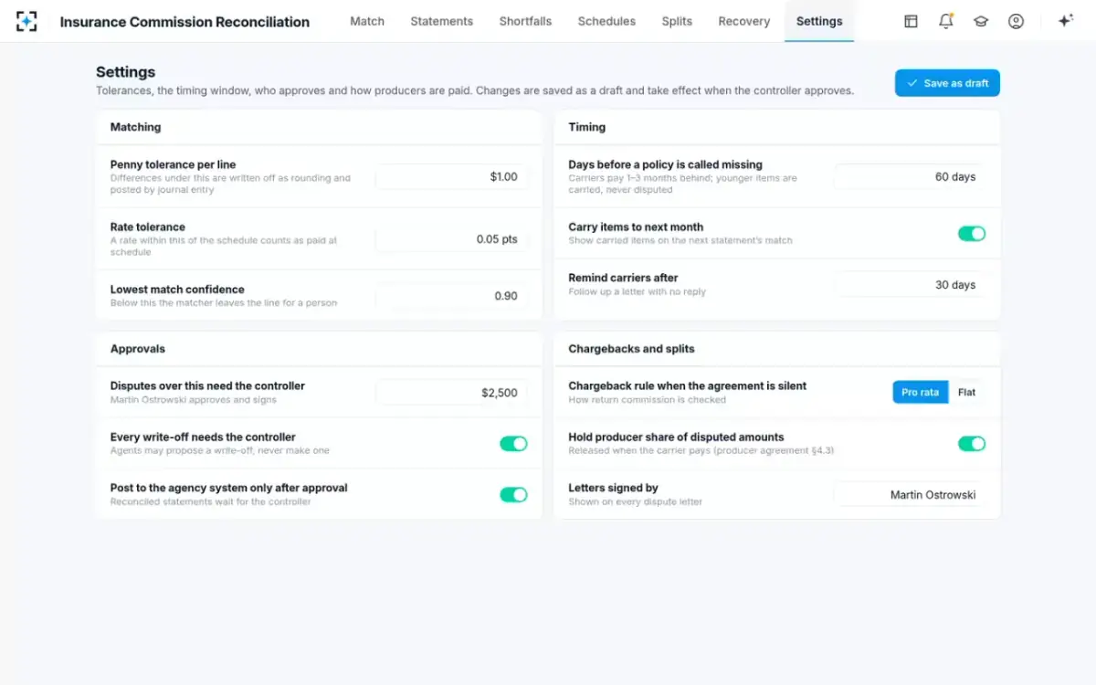1096x685 pixels.
Task: Click the text 'Martin Ostrowski approves and signs'
Action: [x=193, y=400]
